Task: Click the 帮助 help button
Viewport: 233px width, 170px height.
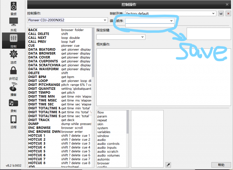Action: coord(221,165)
